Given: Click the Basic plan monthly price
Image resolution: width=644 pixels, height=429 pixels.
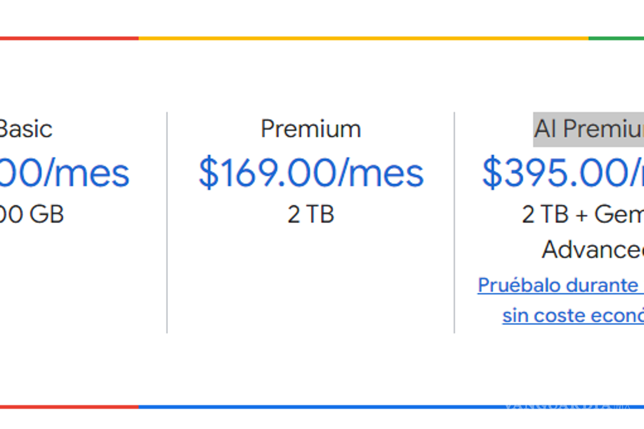Looking at the screenshot, I should (64, 173).
